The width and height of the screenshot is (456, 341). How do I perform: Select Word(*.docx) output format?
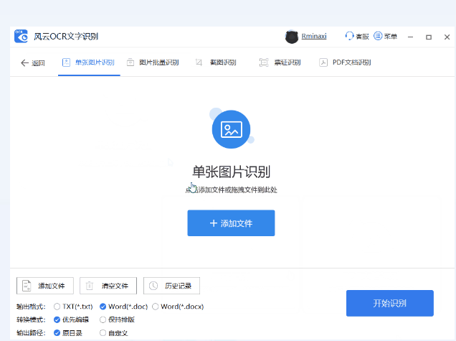(178, 307)
